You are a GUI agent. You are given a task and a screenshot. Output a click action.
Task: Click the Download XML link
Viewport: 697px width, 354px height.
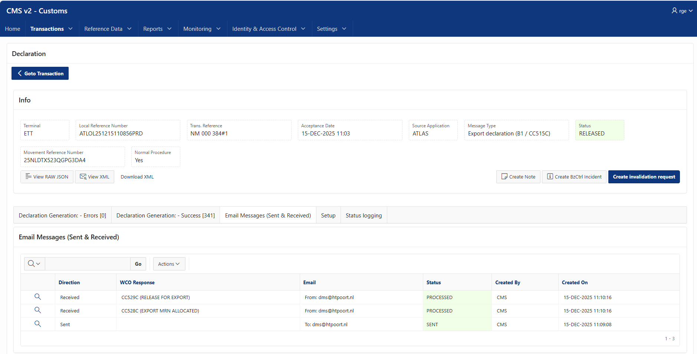(x=137, y=177)
